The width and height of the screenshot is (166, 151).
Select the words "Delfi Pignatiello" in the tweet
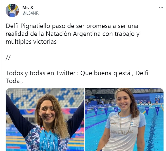[x=28, y=26]
